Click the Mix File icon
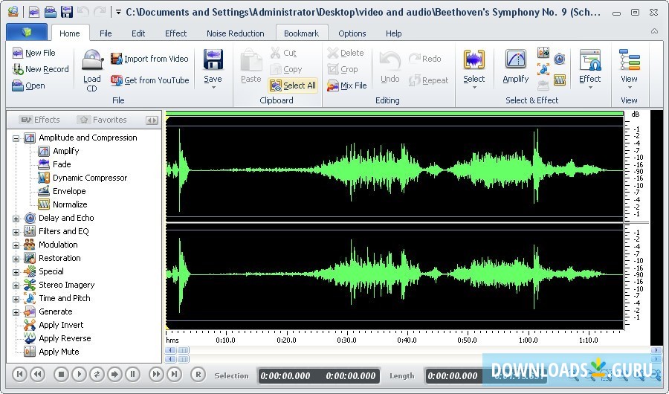The width and height of the screenshot is (669, 394). click(x=333, y=85)
